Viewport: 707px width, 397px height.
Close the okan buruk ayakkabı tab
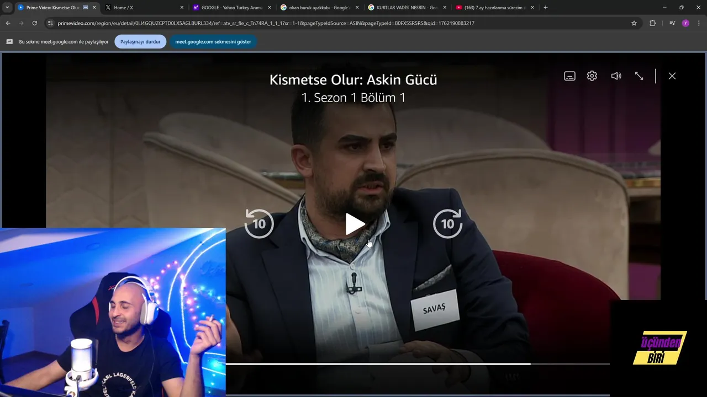[357, 8]
